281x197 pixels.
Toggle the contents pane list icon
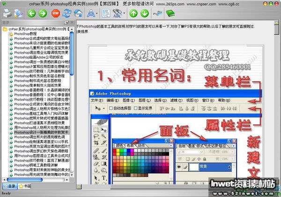(x=106, y=14)
